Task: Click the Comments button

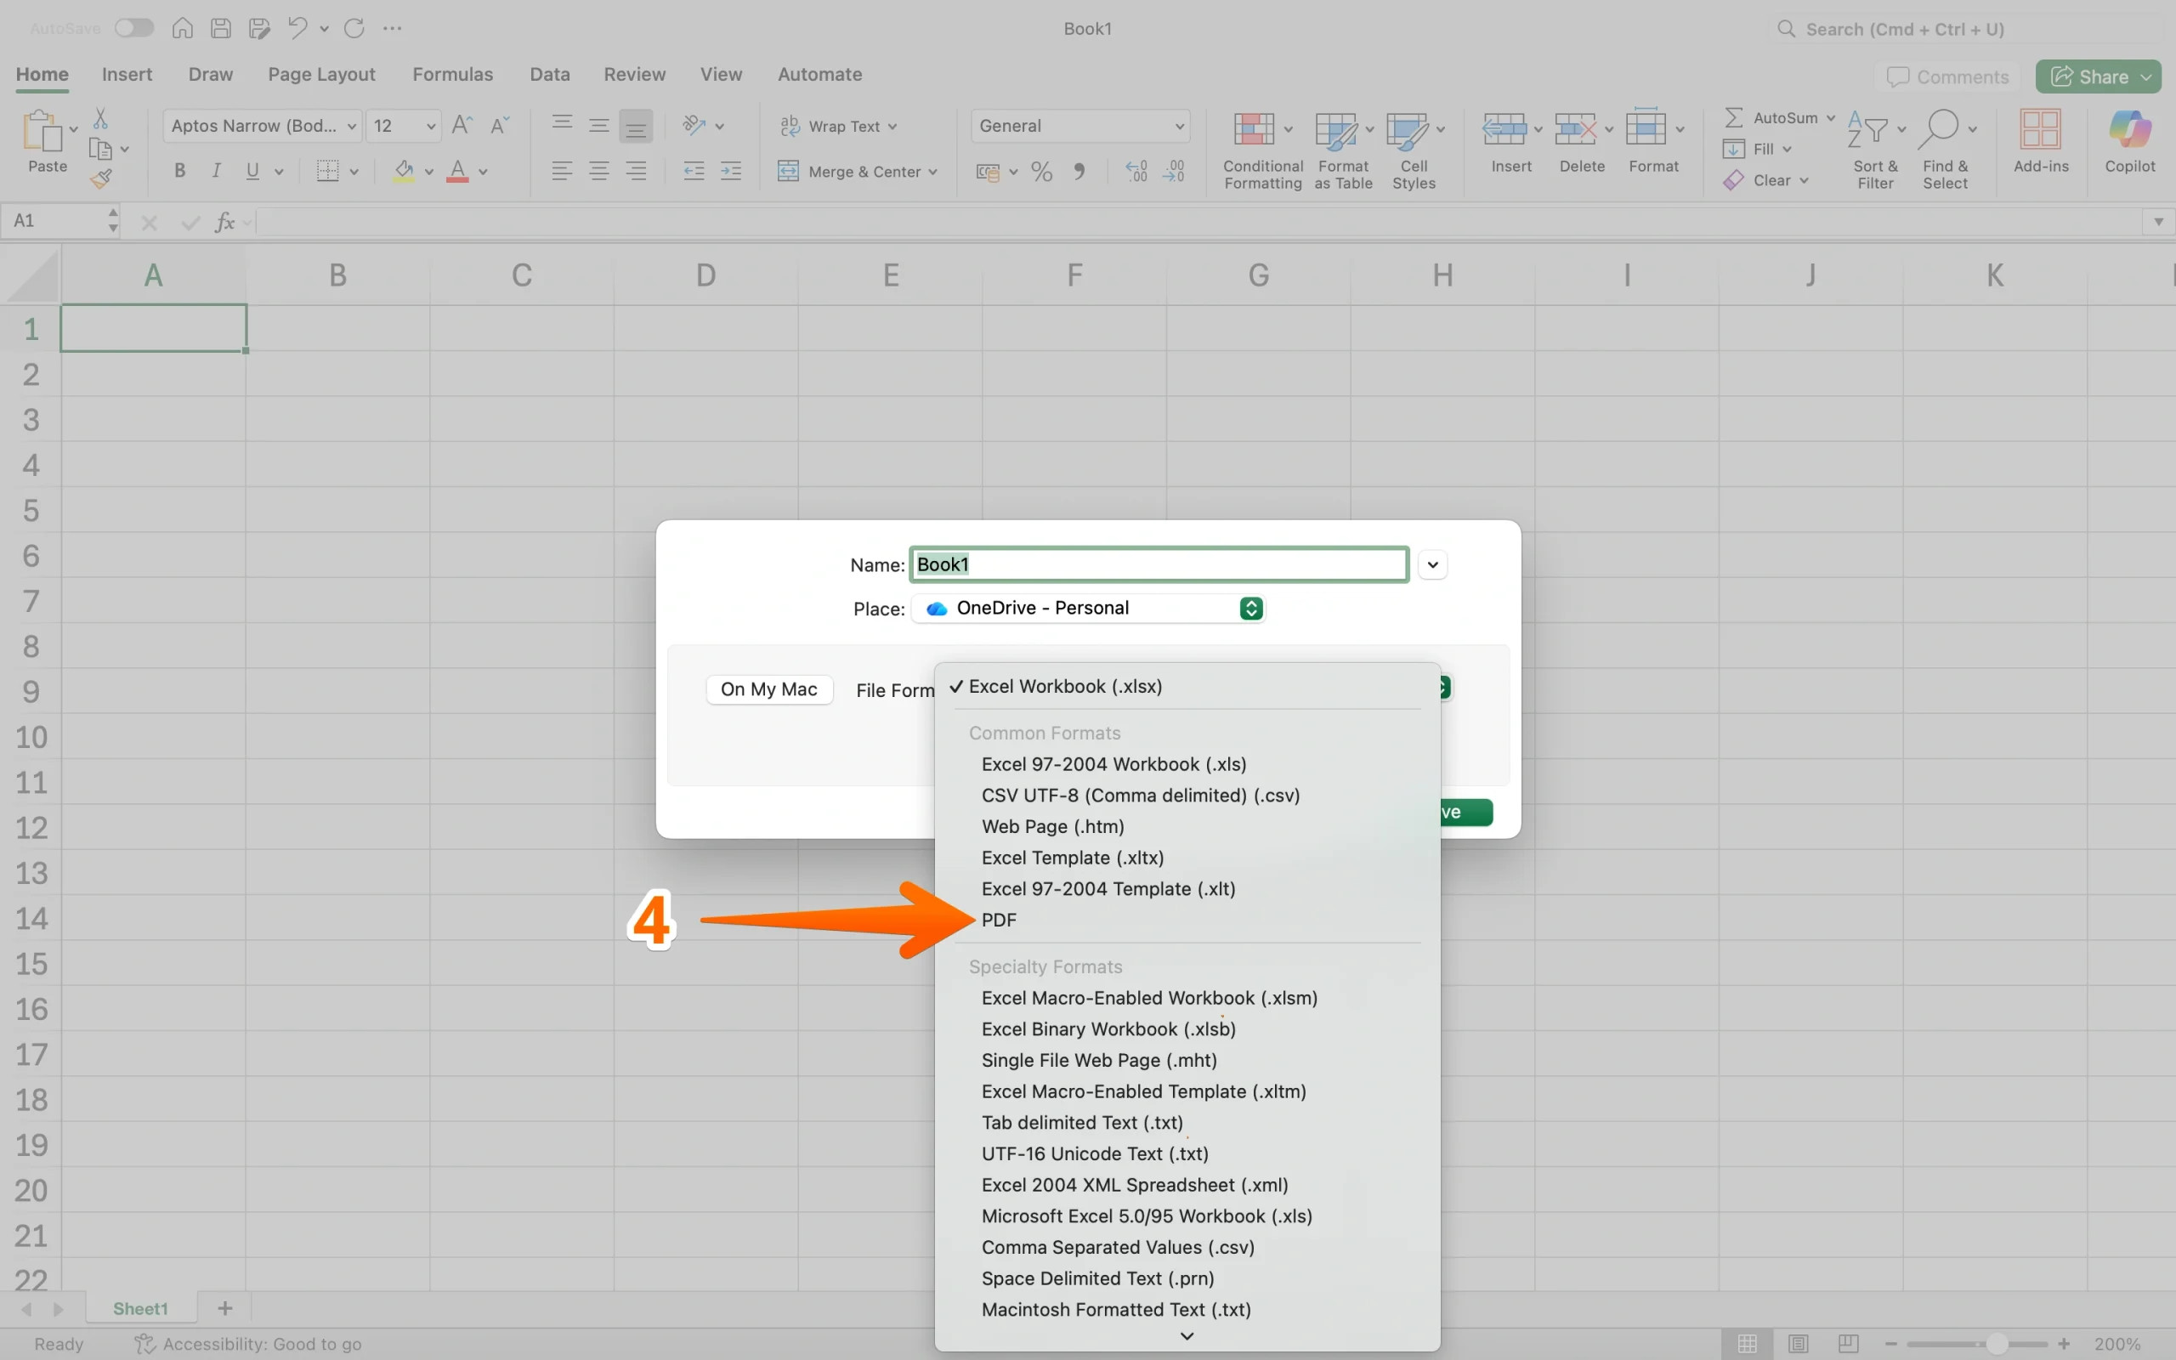Action: click(1947, 76)
